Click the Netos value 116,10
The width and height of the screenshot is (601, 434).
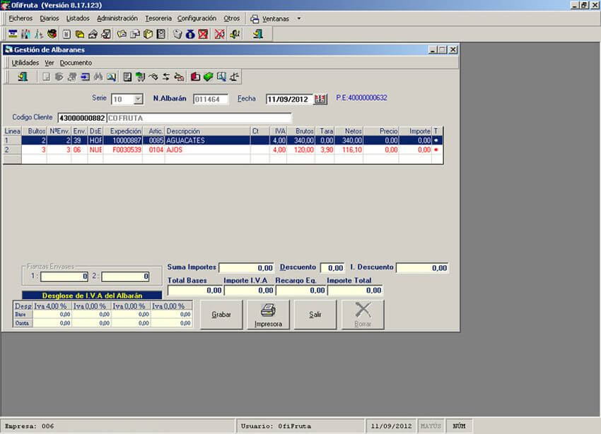click(x=349, y=150)
